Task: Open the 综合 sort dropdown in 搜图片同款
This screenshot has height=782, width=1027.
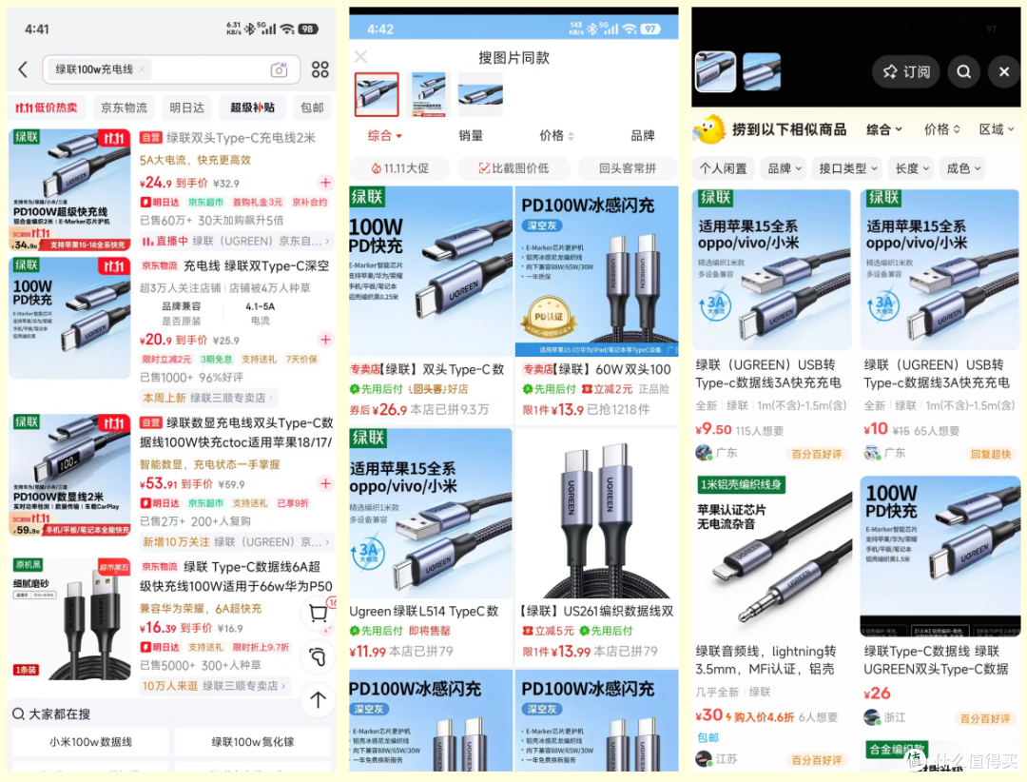Action: pos(384,136)
